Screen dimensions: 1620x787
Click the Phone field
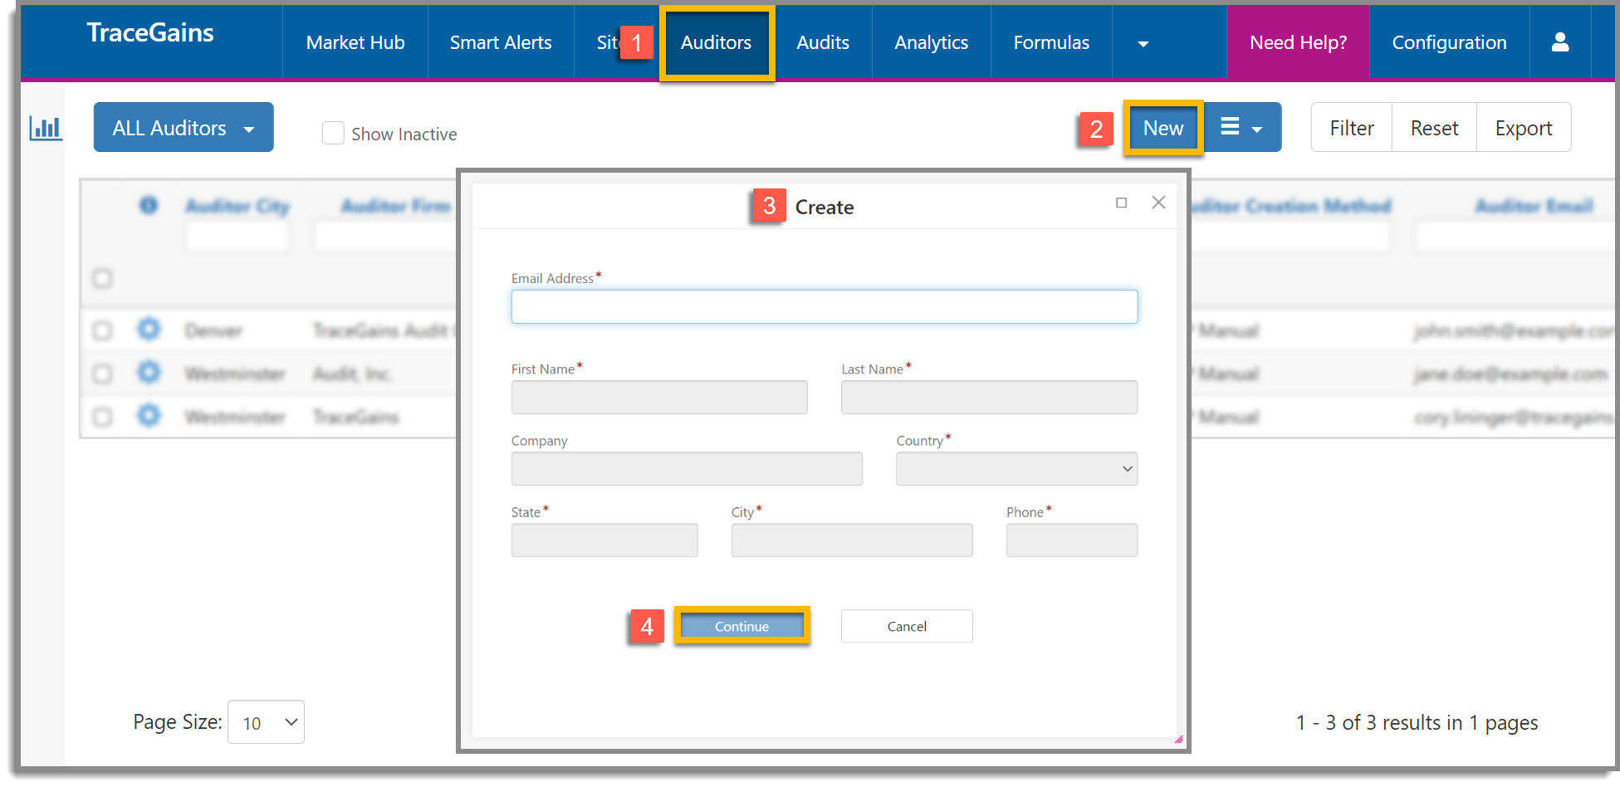[x=1072, y=540]
